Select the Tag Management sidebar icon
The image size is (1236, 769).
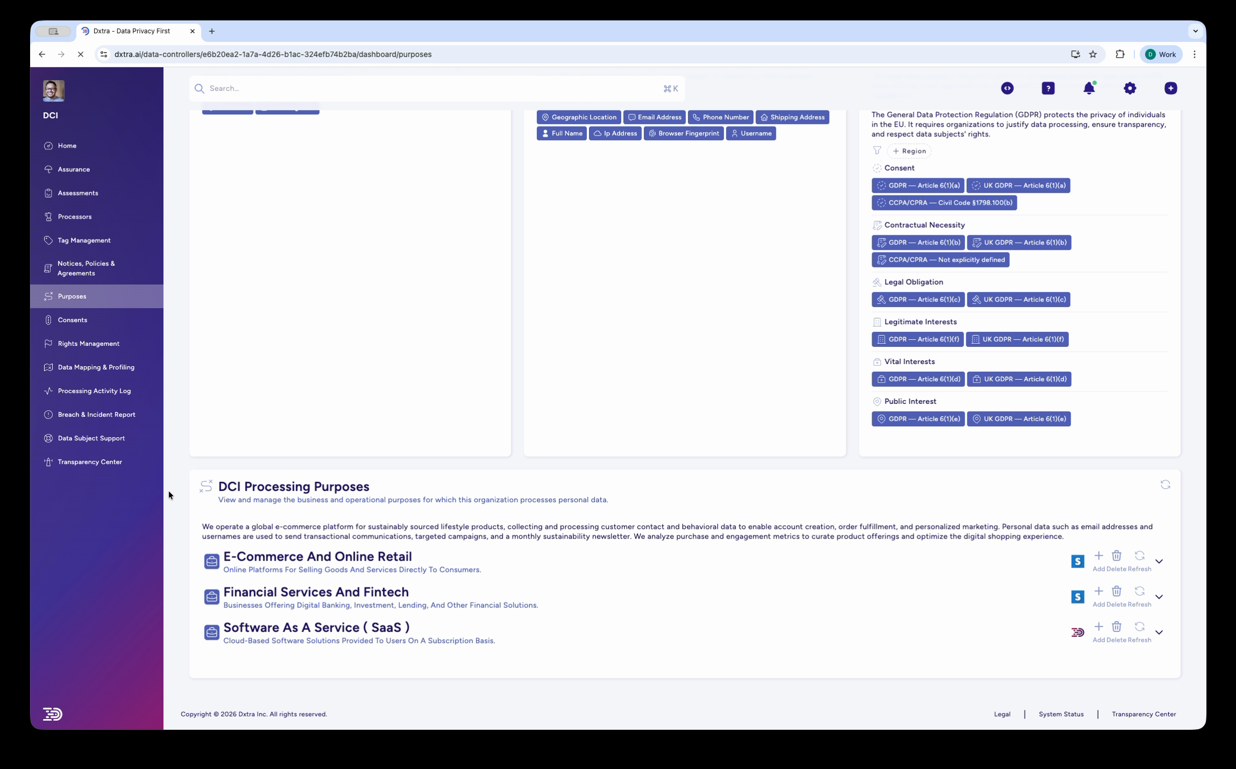click(48, 240)
